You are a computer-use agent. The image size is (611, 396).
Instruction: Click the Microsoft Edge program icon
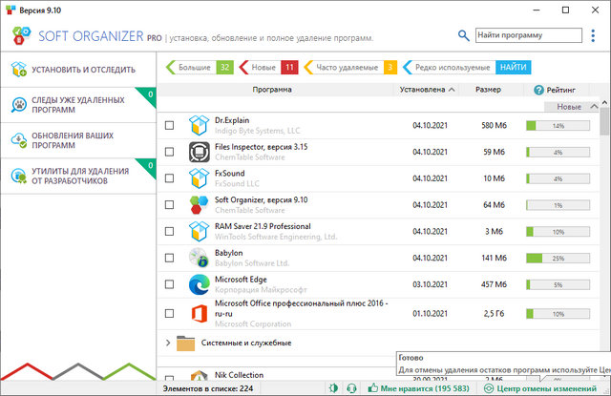point(199,285)
